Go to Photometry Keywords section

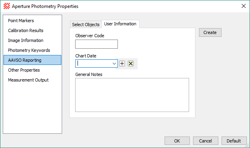coord(29,50)
